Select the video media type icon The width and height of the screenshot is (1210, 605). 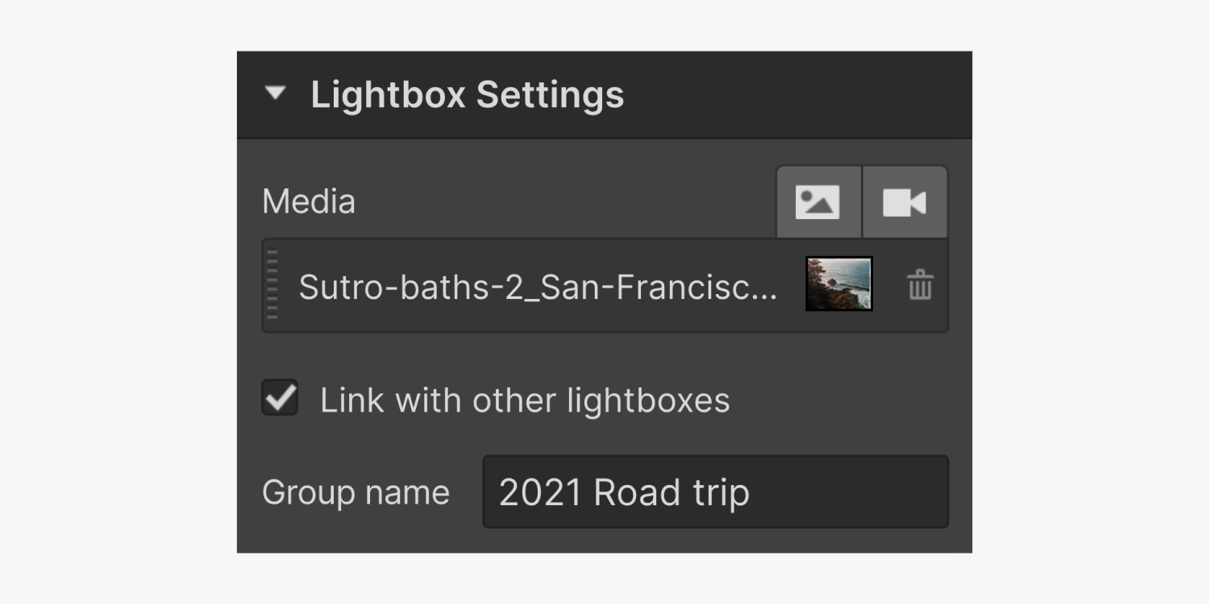point(904,202)
